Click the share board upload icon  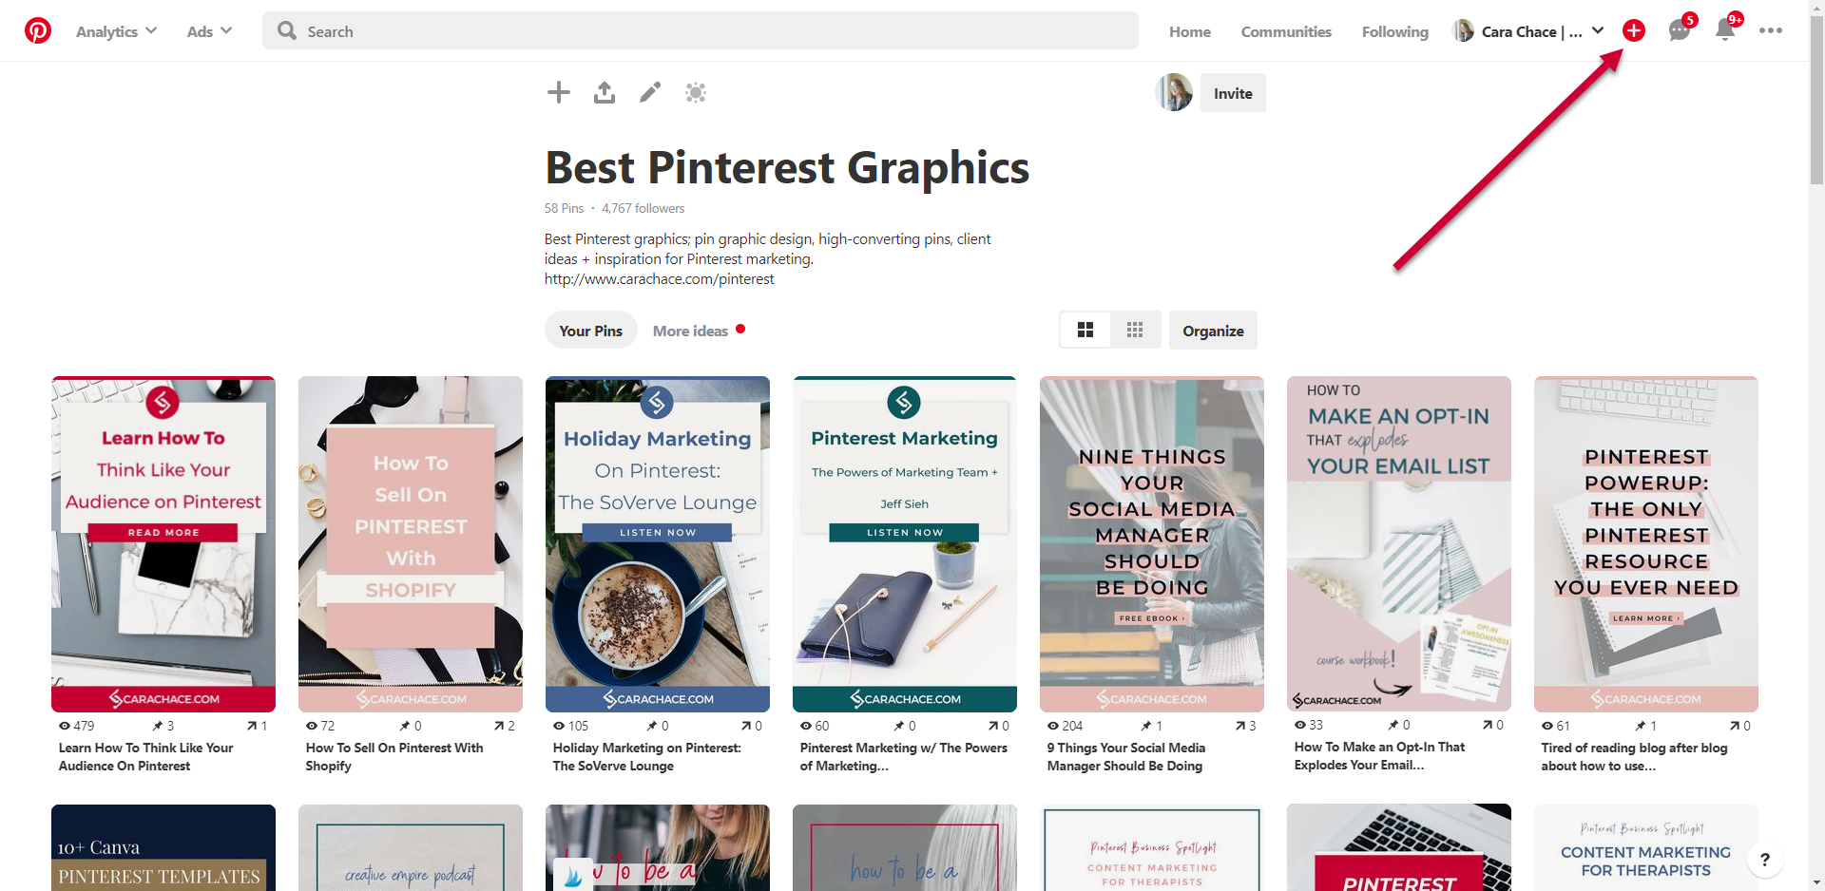pyautogui.click(x=605, y=92)
